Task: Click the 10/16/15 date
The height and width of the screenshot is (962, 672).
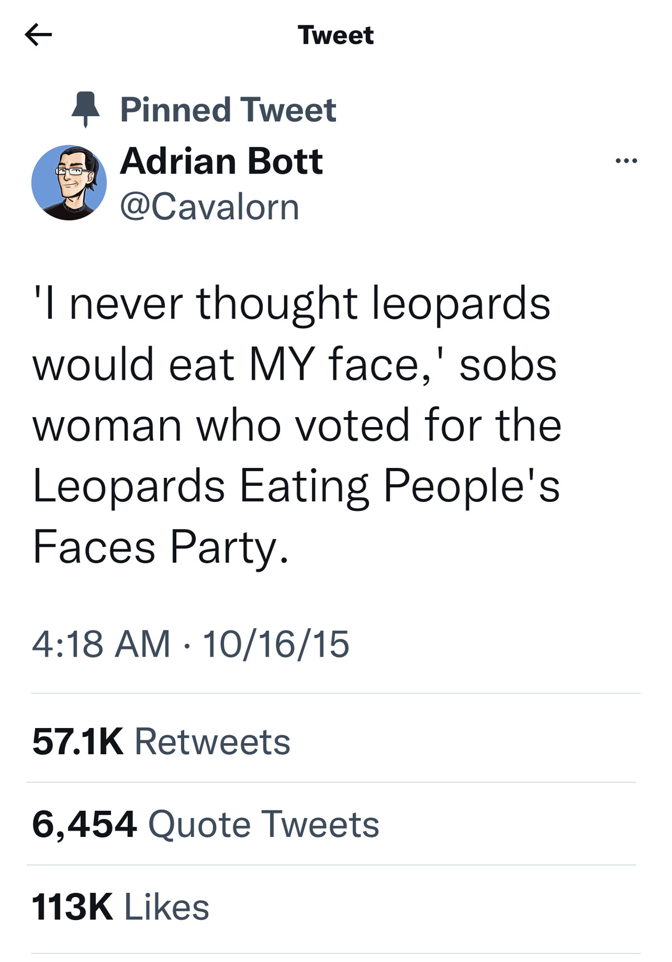Action: click(276, 644)
